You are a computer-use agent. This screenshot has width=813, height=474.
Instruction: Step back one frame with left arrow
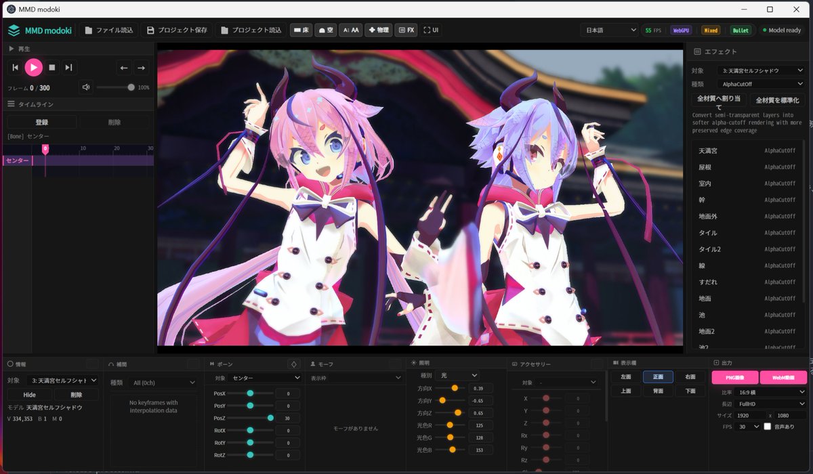click(x=124, y=68)
